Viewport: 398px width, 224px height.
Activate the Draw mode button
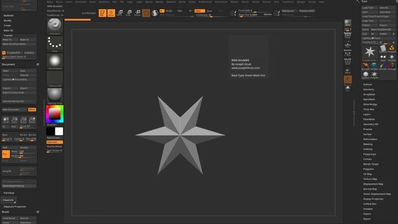click(111, 13)
